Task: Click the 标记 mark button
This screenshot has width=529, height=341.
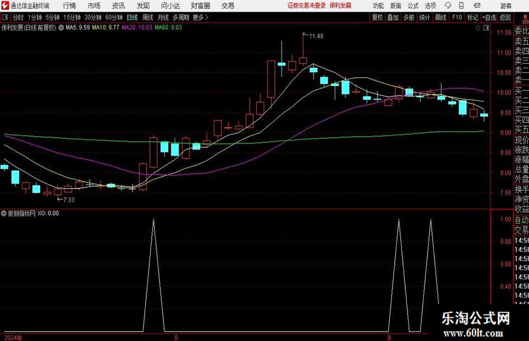Action: 472,17
